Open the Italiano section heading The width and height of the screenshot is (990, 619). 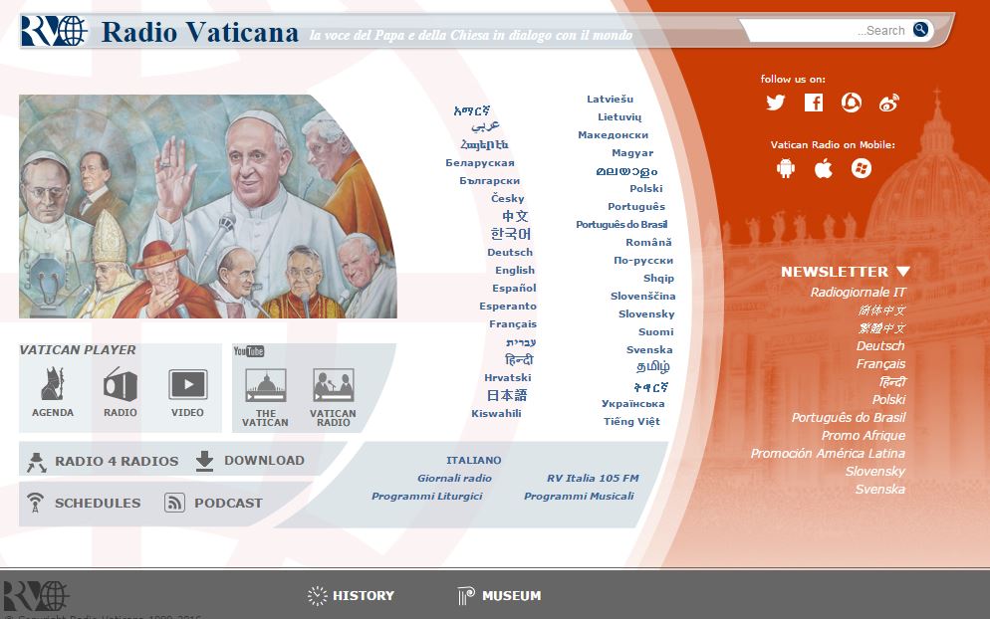click(473, 460)
